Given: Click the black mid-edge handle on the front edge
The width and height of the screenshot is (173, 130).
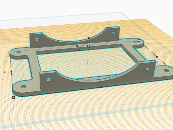Looking at the screenshot, I should tap(102, 87).
